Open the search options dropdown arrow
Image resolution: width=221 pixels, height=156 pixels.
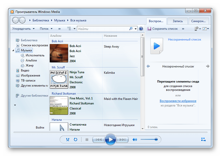pyautogui.click(x=135, y=29)
